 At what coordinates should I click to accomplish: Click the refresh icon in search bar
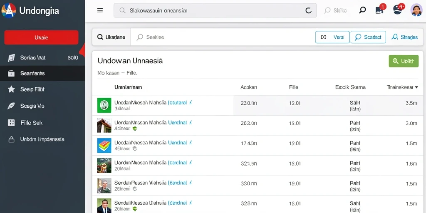coord(308,10)
